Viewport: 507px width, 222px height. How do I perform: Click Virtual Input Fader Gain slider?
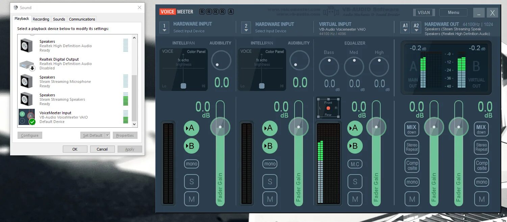376,153
